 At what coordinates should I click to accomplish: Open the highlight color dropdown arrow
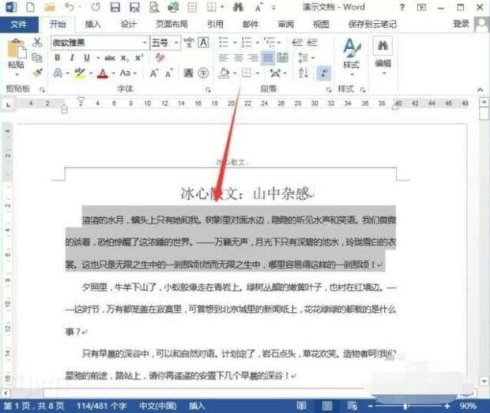tap(91, 73)
